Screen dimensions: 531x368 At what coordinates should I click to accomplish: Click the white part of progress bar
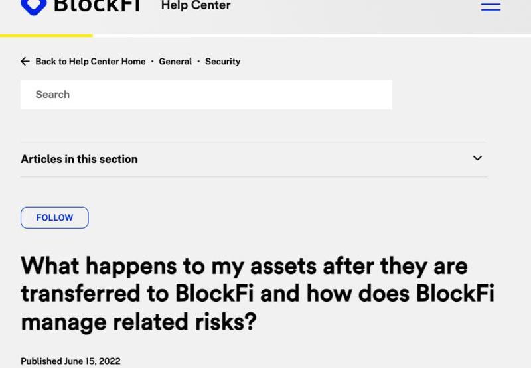(312, 36)
